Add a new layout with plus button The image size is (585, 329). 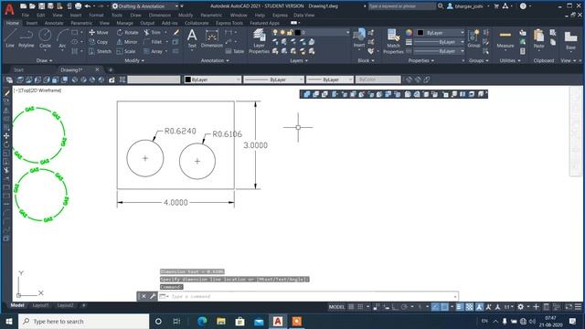click(83, 305)
